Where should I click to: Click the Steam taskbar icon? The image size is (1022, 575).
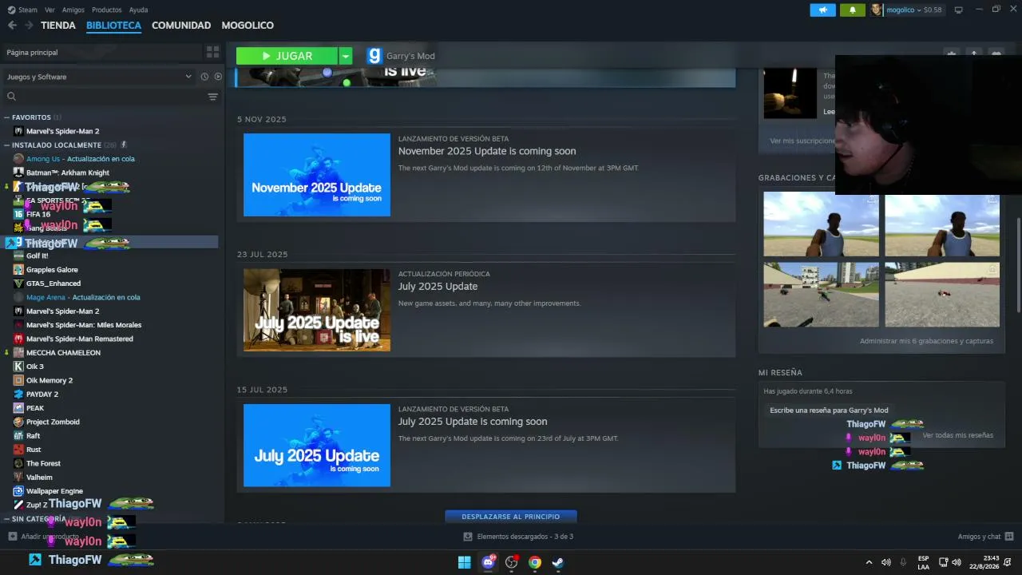pos(558,562)
